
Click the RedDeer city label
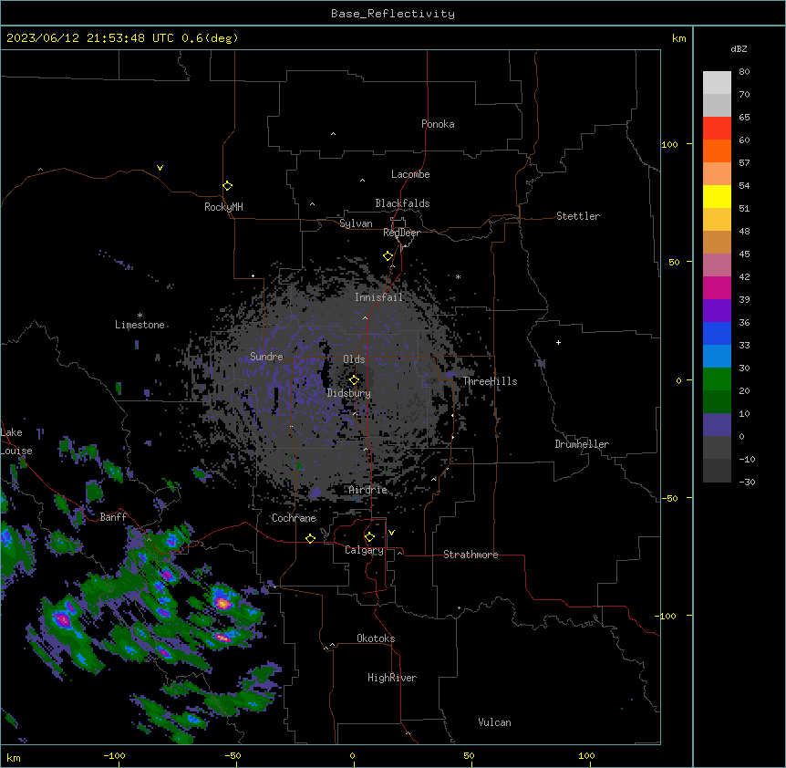pos(401,233)
